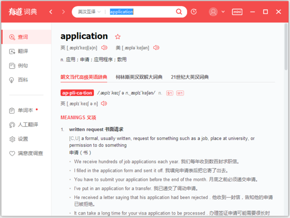This screenshot has height=218, width=290.
Task: Play the American pronunciation of application
Action: [156, 47]
